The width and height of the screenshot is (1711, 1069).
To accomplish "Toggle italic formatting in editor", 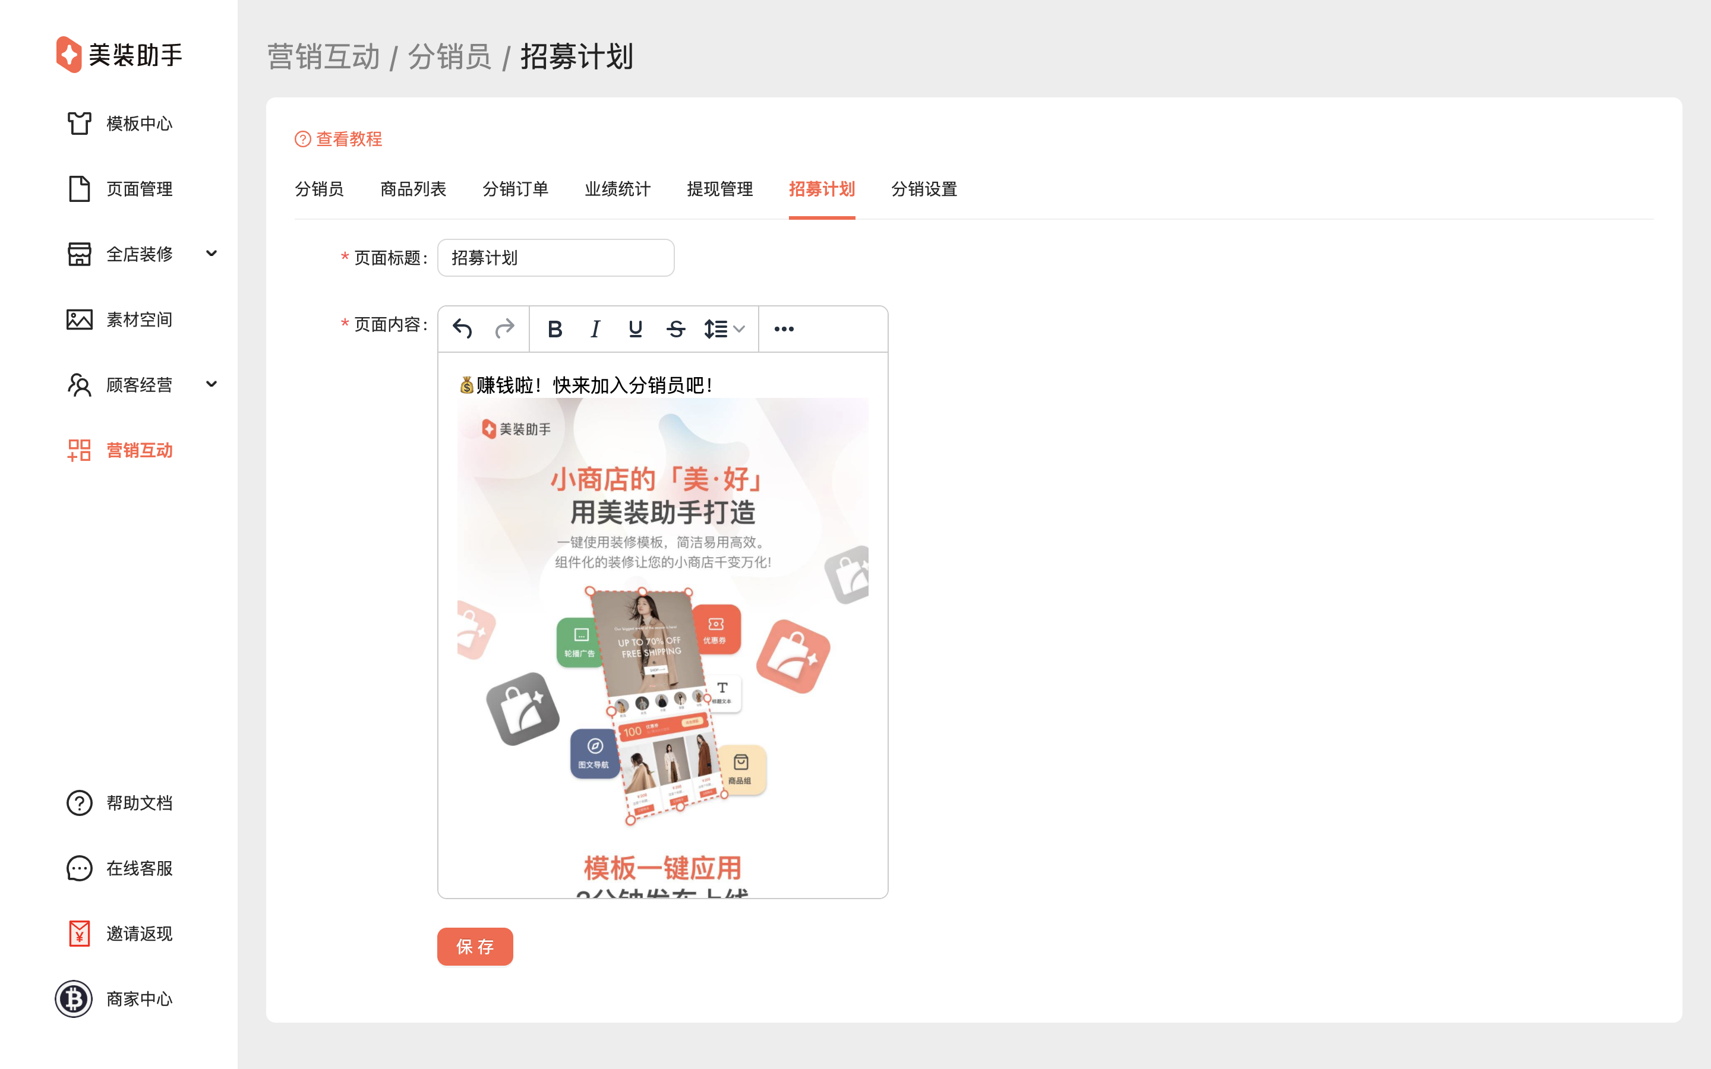I will [x=595, y=329].
